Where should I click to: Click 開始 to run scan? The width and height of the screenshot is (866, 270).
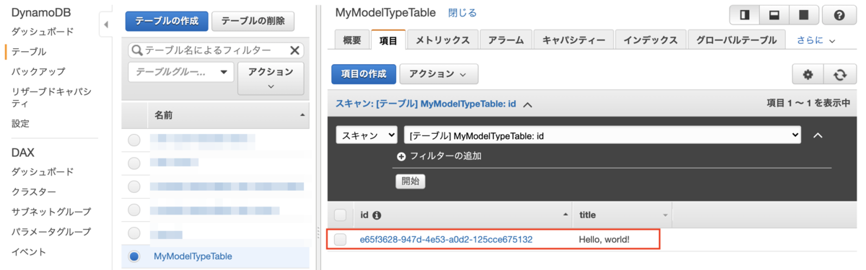410,181
